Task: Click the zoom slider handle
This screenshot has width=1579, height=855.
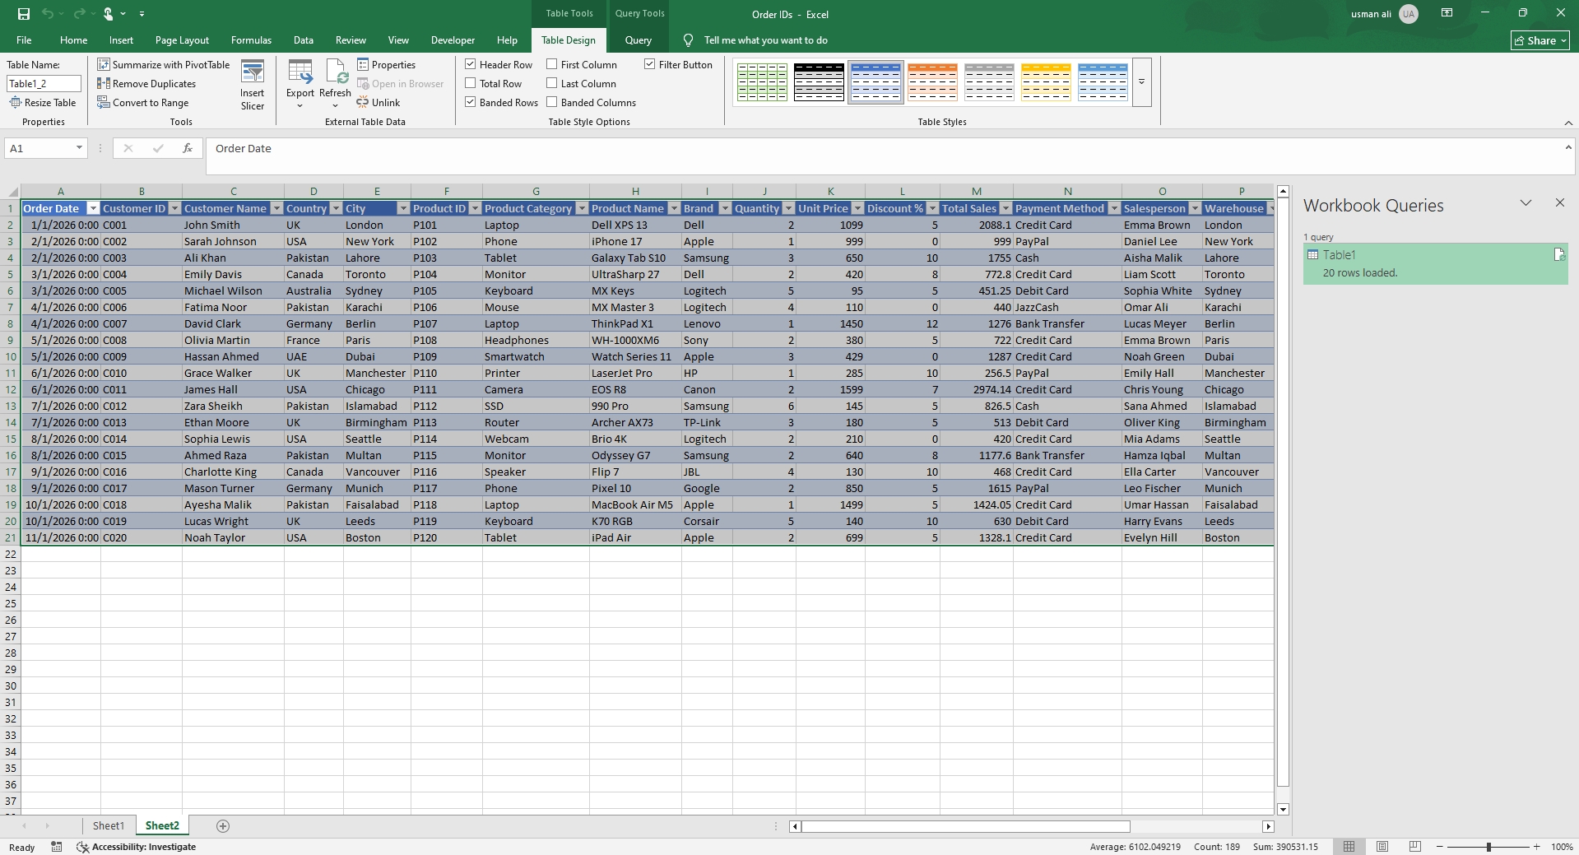Action: coord(1488,847)
